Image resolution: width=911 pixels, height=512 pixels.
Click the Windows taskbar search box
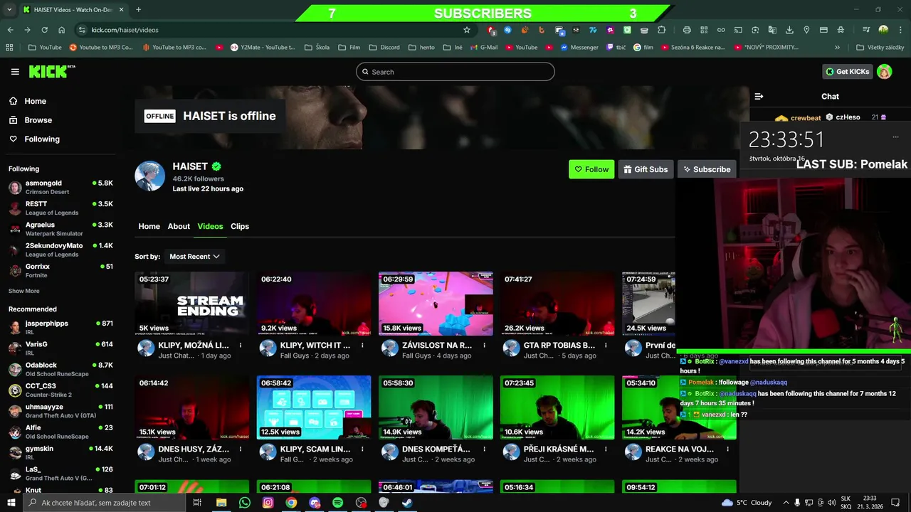[x=105, y=503]
